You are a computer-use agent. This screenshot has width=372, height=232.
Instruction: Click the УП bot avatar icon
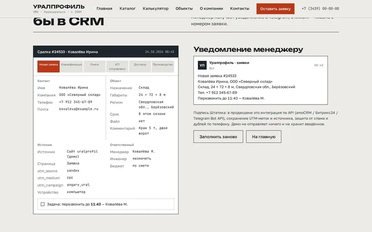click(202, 65)
